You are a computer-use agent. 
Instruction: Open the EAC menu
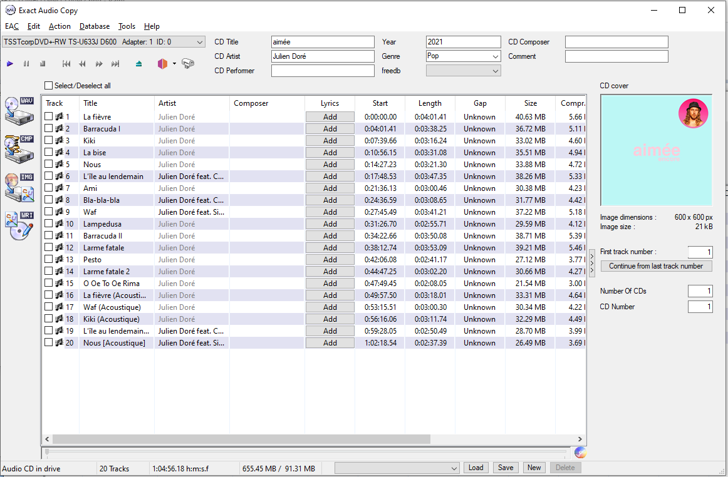click(12, 26)
